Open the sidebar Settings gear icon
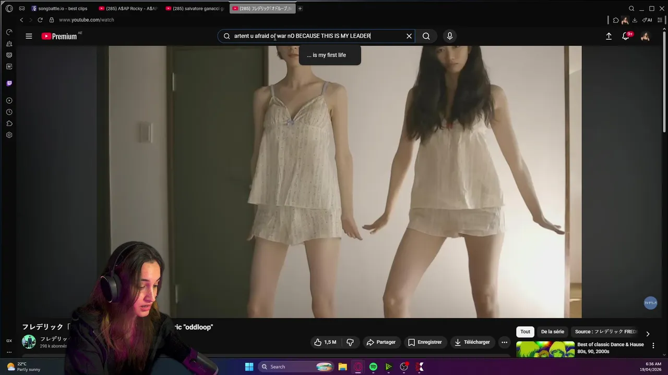Image resolution: width=668 pixels, height=375 pixels. 9,135
